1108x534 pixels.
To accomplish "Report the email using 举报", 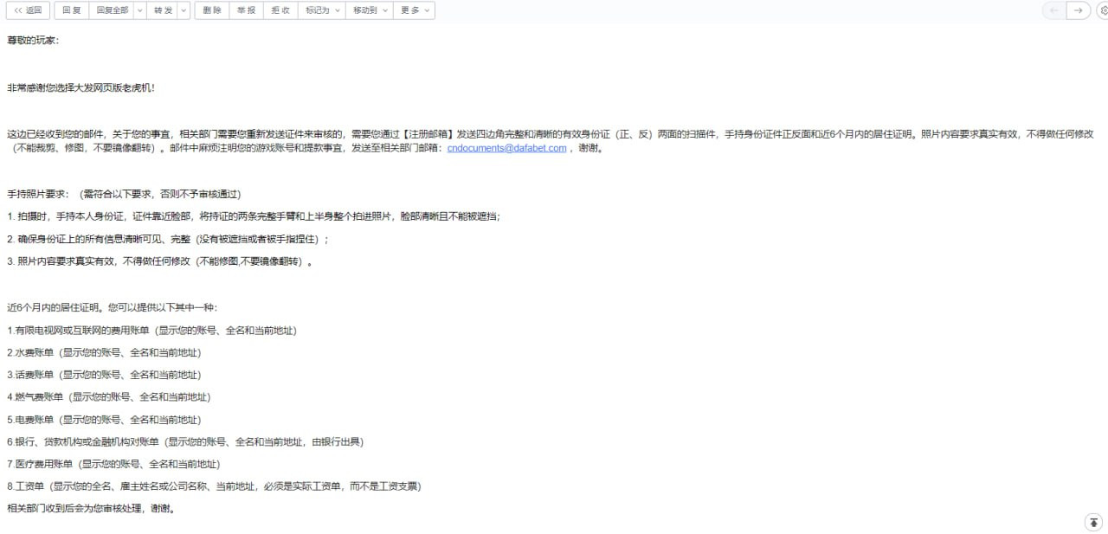I will pyautogui.click(x=246, y=10).
